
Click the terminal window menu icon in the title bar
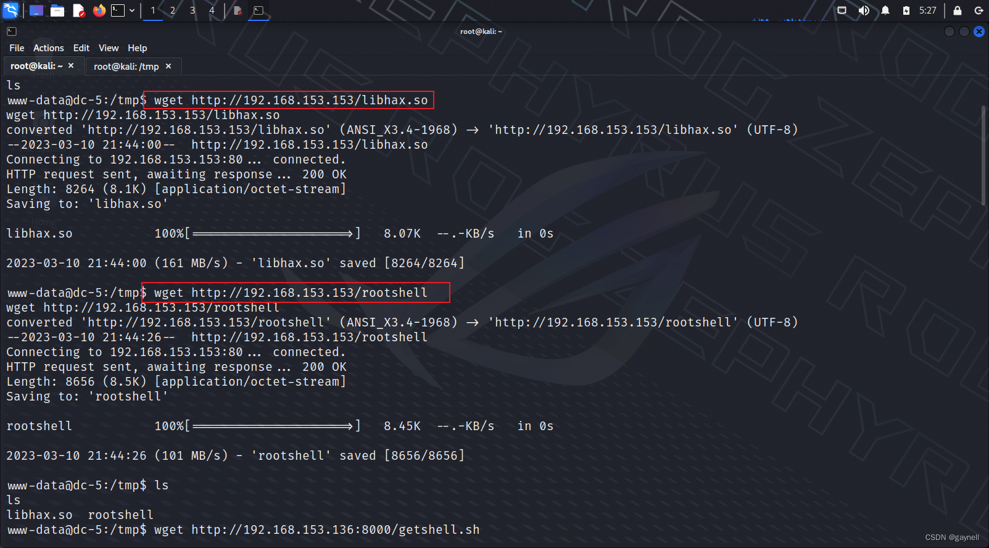click(12, 31)
